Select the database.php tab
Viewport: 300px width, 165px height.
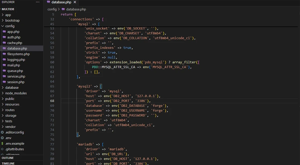pyautogui.click(x=61, y=2)
